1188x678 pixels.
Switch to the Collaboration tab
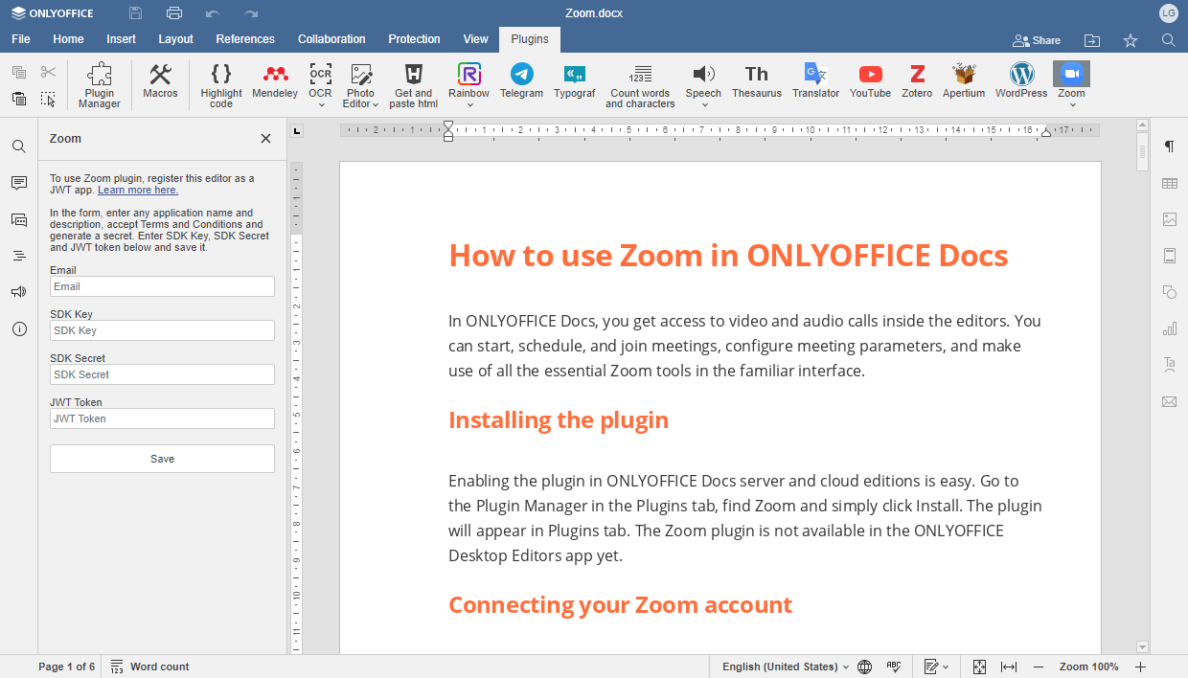(x=331, y=39)
